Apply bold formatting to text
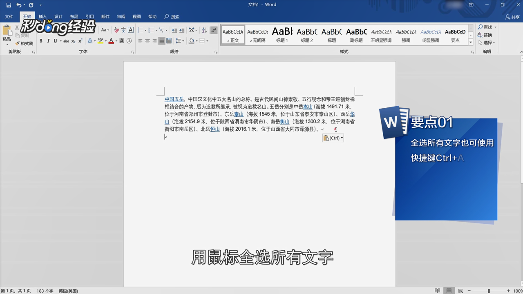The width and height of the screenshot is (523, 294). (41, 41)
